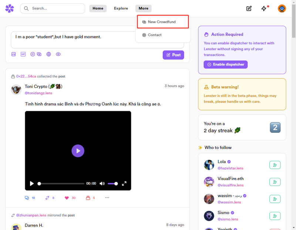This screenshot has height=230, width=296.
Task: Open three-dot menu on Toni's post
Action: [107, 198]
